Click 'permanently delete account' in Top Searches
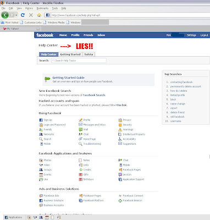The height and width of the screenshot is (220, 210). (x=186, y=86)
